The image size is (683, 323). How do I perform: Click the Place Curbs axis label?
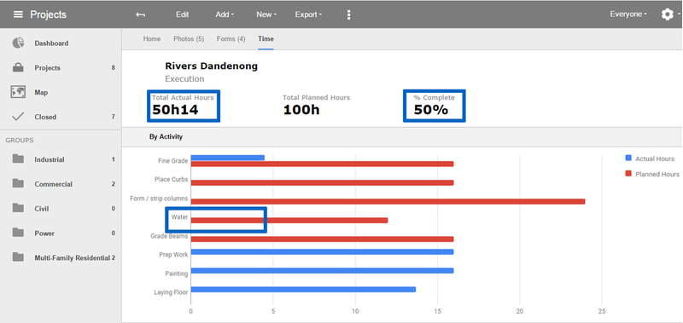172,180
